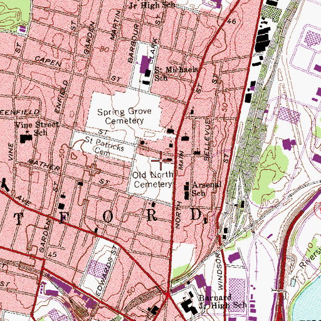Click the 80 contour elevation label
The width and height of the screenshot is (321, 321).
[x=104, y=50]
